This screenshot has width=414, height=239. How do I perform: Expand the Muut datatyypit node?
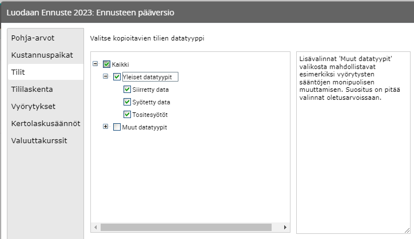[x=106, y=127]
